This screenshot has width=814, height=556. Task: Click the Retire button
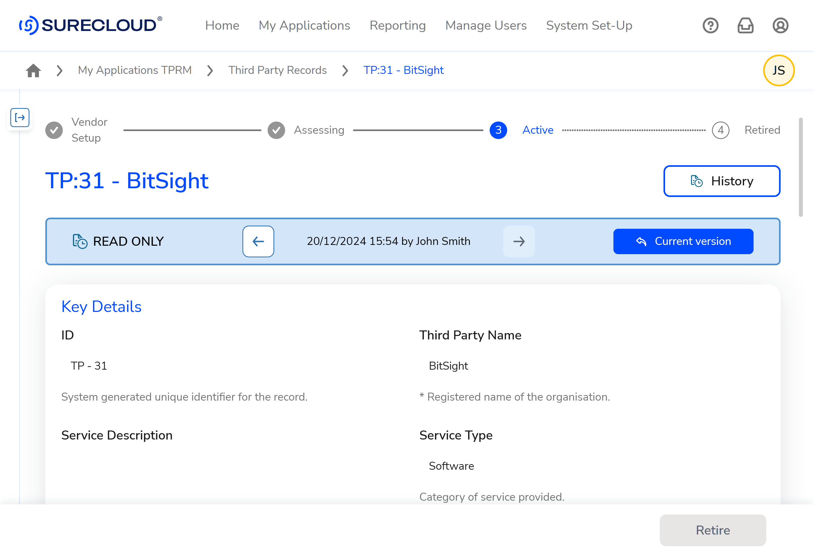[713, 530]
